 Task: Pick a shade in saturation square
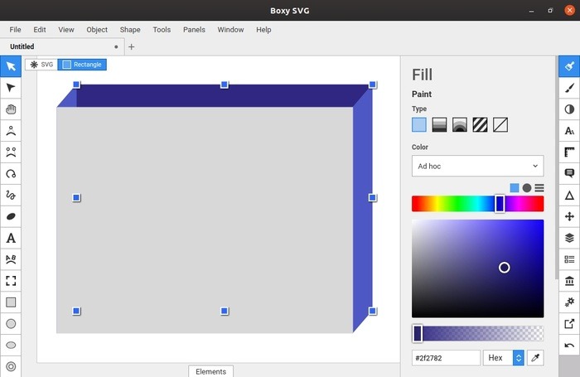(477, 268)
